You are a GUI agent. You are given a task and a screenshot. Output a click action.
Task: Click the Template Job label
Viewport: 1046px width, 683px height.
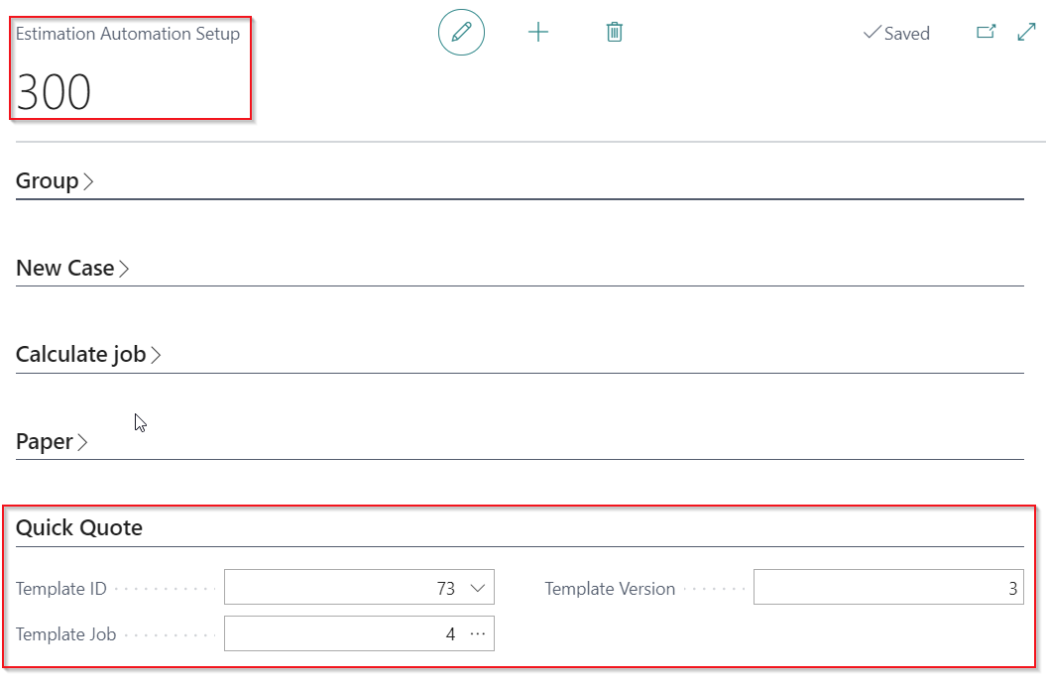click(x=66, y=633)
